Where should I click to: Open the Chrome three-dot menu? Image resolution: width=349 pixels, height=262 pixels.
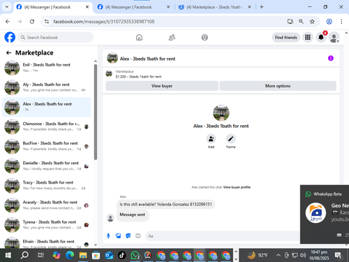click(341, 22)
